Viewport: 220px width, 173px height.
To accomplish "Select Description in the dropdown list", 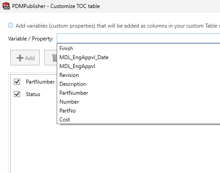I will pyautogui.click(x=138, y=84).
